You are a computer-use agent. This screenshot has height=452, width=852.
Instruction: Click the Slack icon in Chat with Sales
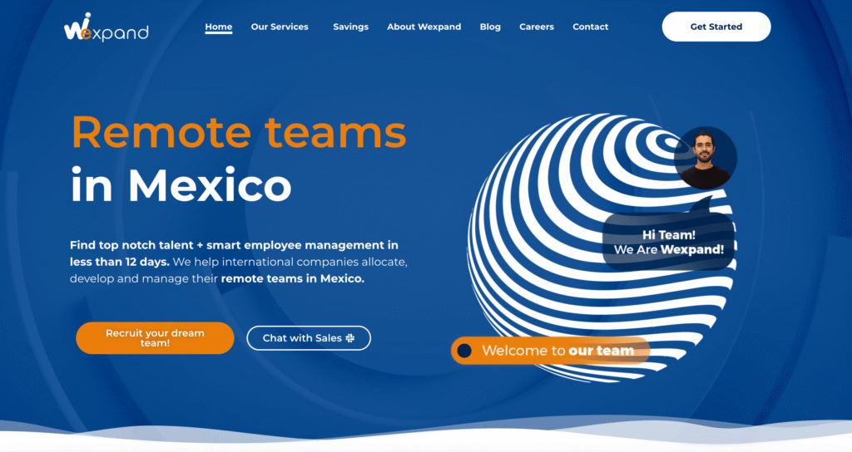[x=350, y=338]
